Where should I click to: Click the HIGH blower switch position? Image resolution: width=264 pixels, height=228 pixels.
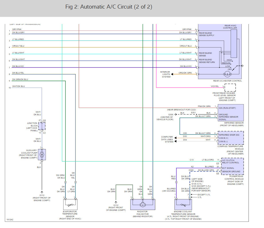[x=229, y=60]
